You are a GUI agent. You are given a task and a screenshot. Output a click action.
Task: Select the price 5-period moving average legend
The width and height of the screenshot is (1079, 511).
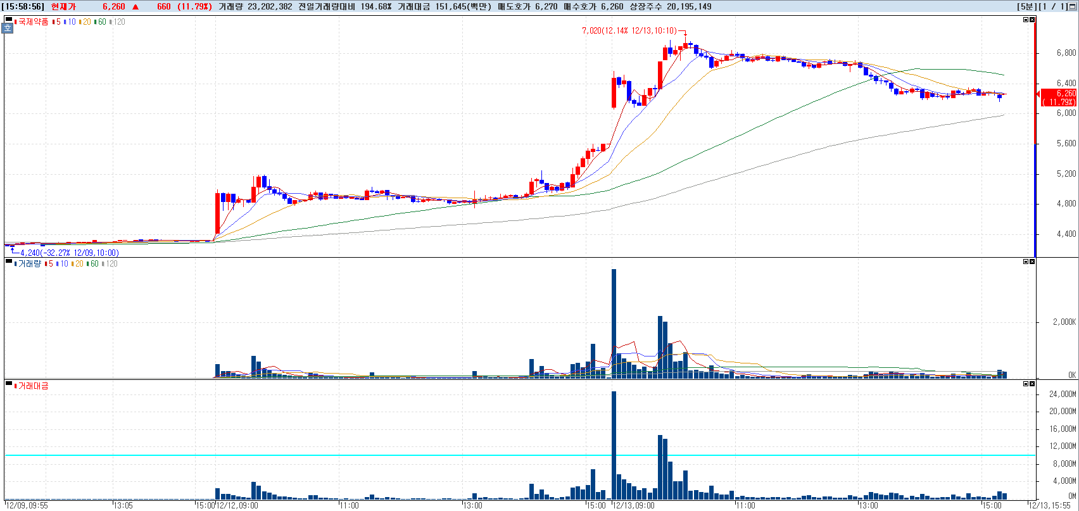tap(57, 22)
